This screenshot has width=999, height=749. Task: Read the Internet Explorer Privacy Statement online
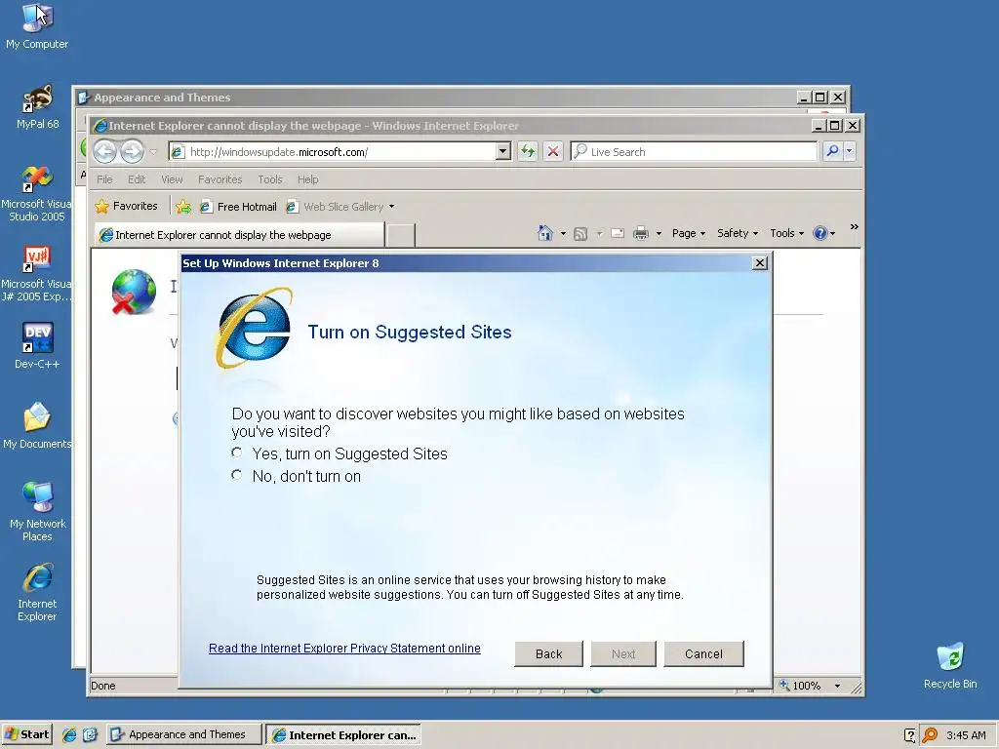[x=344, y=649]
